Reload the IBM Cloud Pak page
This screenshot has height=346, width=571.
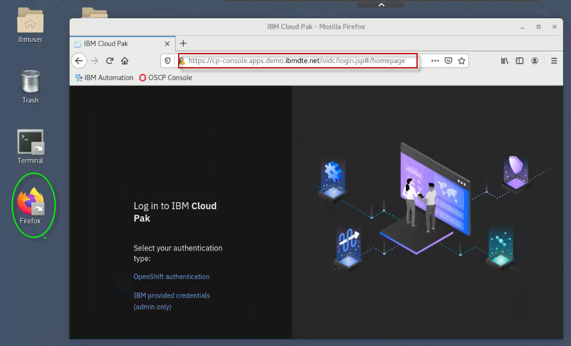[109, 61]
